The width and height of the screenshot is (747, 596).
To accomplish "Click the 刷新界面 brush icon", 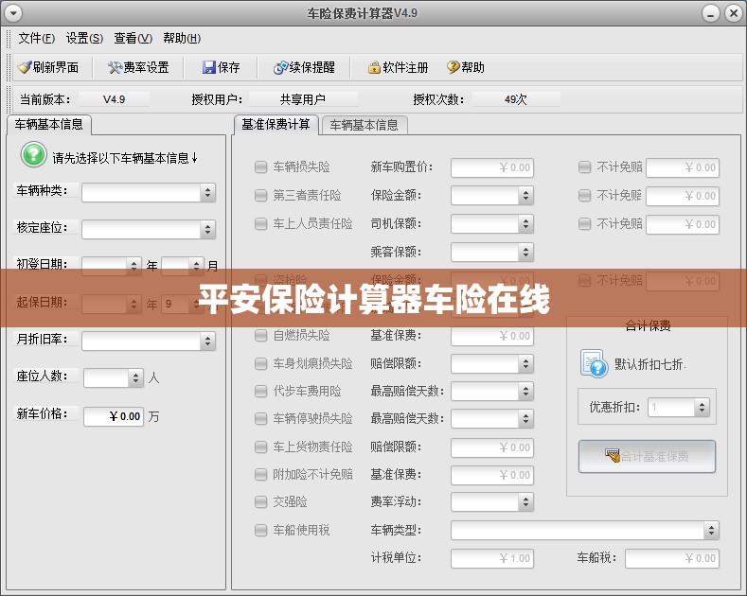I will [x=25, y=67].
